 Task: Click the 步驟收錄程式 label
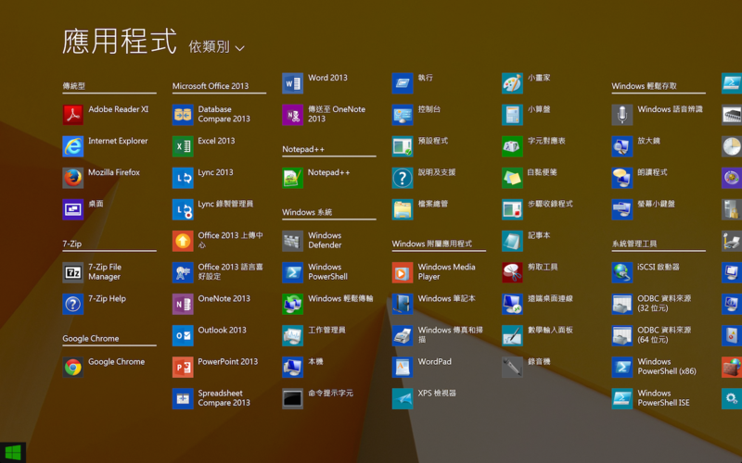click(x=550, y=204)
